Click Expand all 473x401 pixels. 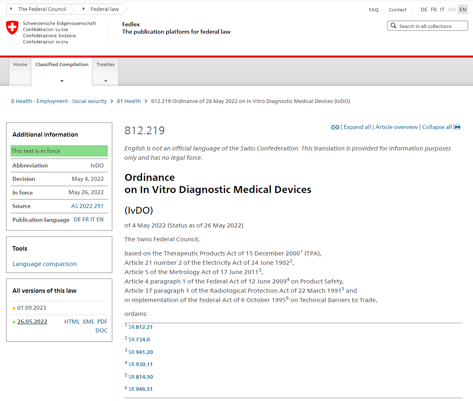tap(357, 127)
